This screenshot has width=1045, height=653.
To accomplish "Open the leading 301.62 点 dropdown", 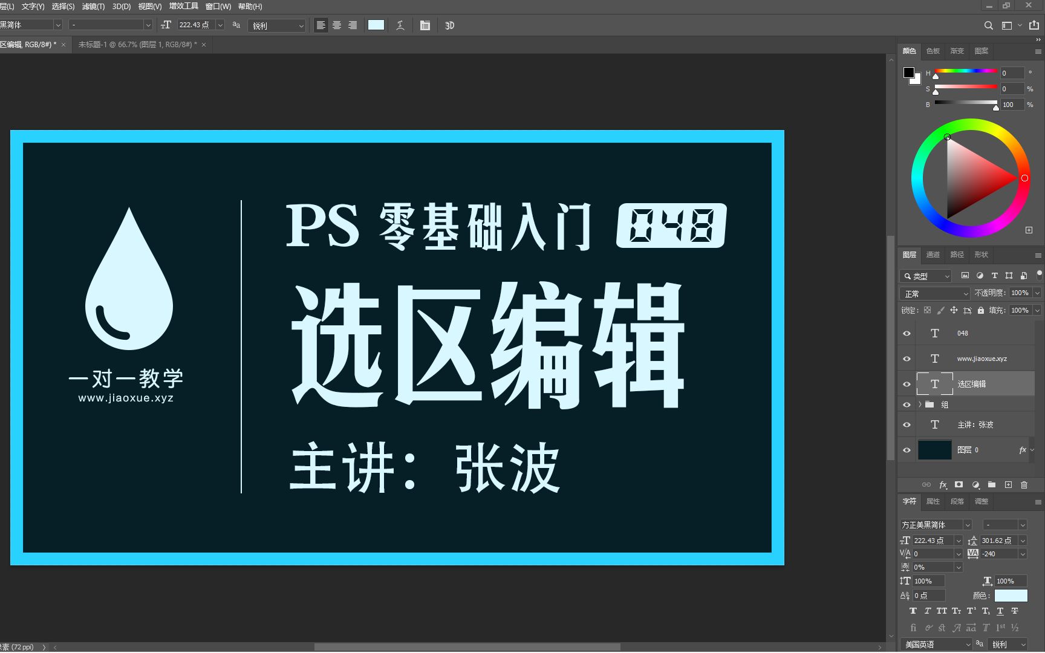I will point(1023,541).
